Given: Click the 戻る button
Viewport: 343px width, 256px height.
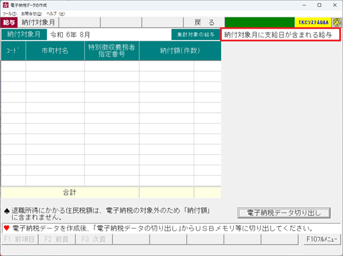Looking at the screenshot, I should tap(204, 23).
